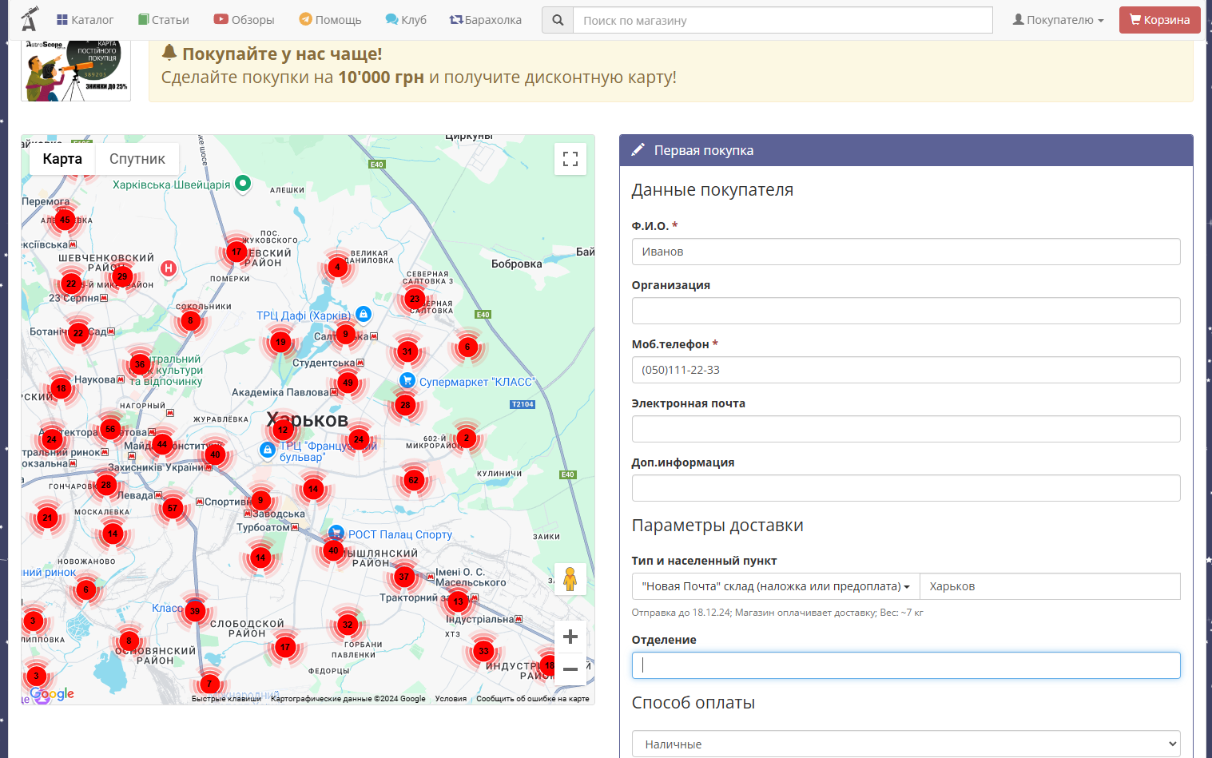Click bell icon beside Покупайте у нас чаще
Screen dimensions: 1212x758
pyautogui.click(x=169, y=53)
